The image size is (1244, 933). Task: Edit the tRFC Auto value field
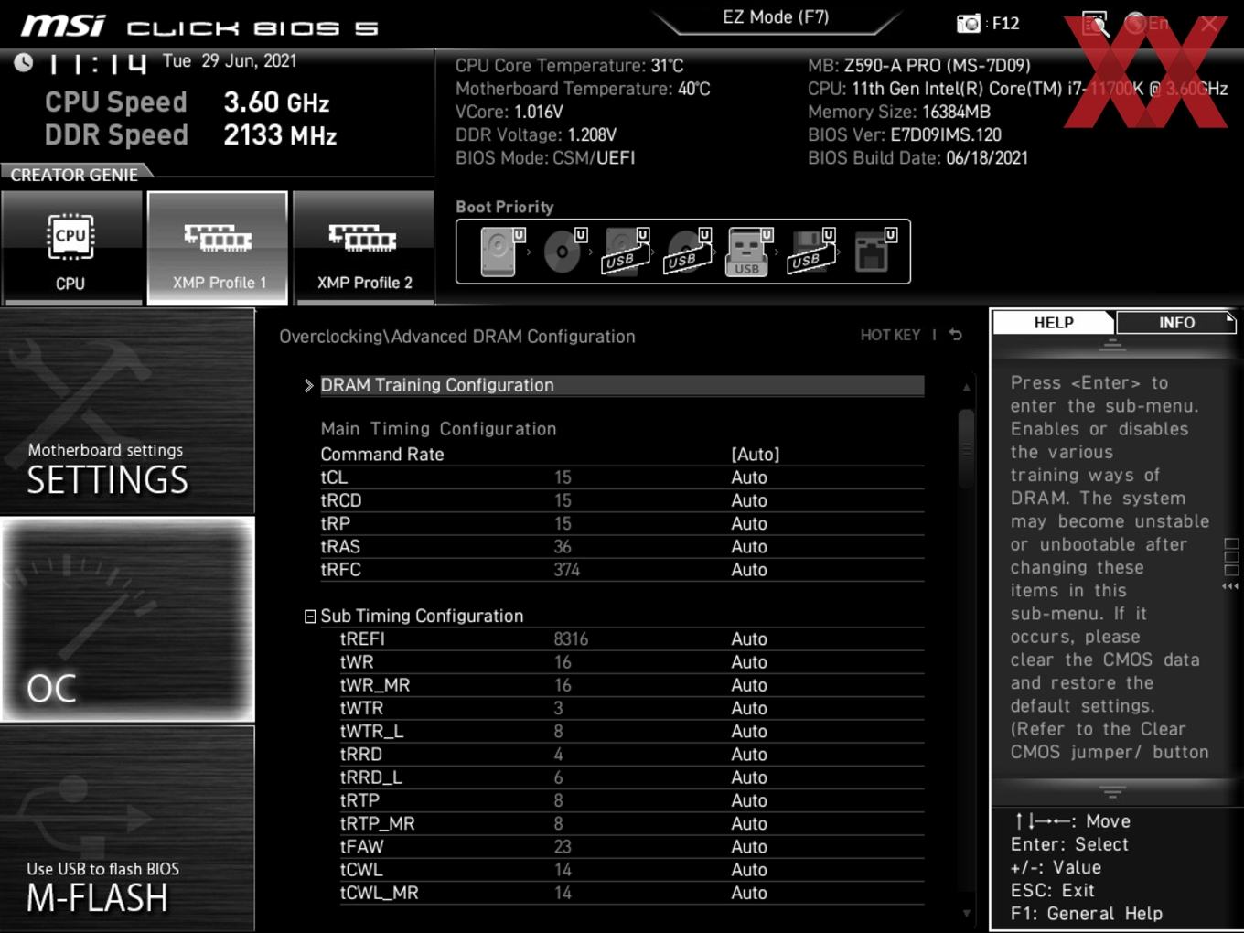749,570
